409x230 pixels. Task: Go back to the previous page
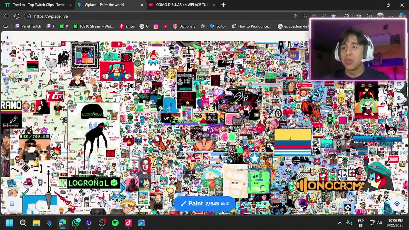pyautogui.click(x=6, y=16)
